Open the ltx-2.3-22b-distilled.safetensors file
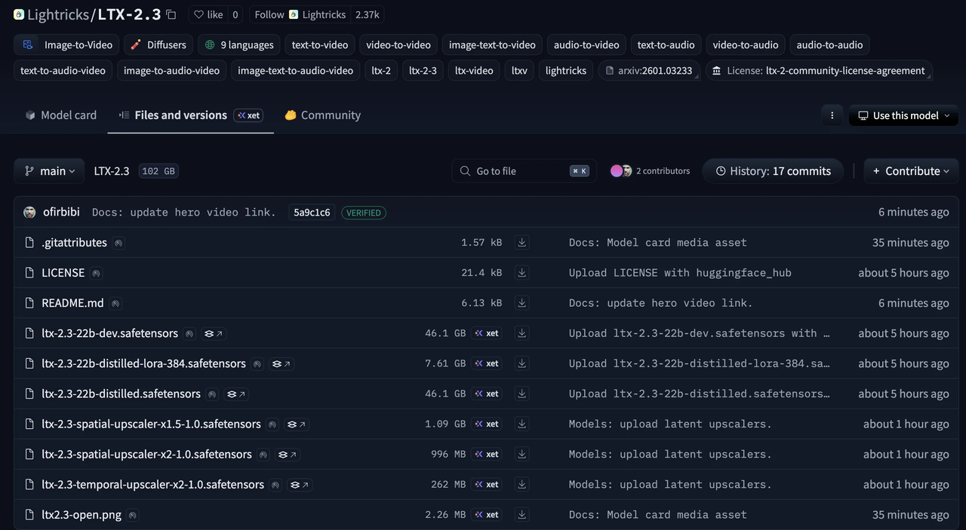This screenshot has width=966, height=530. (121, 394)
